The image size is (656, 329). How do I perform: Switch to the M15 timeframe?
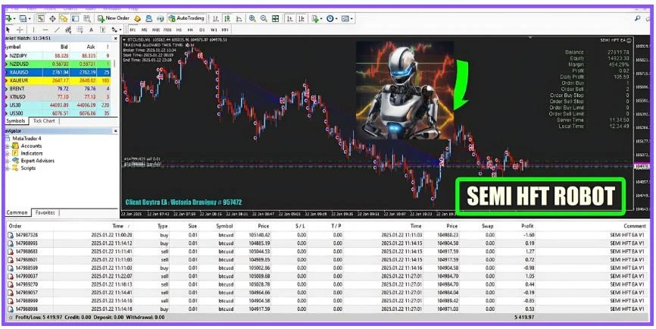point(156,30)
